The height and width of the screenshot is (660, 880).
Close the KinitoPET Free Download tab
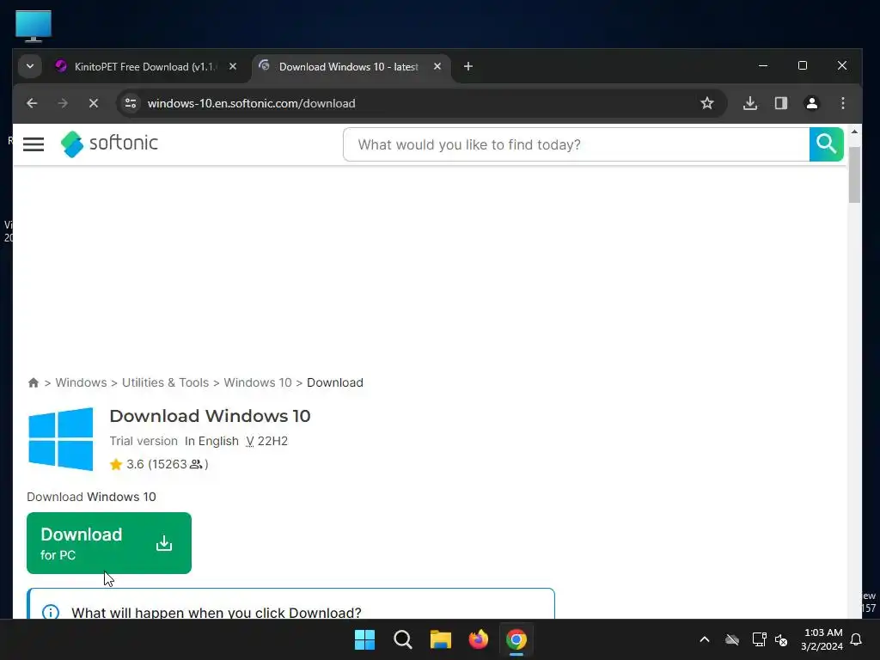point(233,66)
